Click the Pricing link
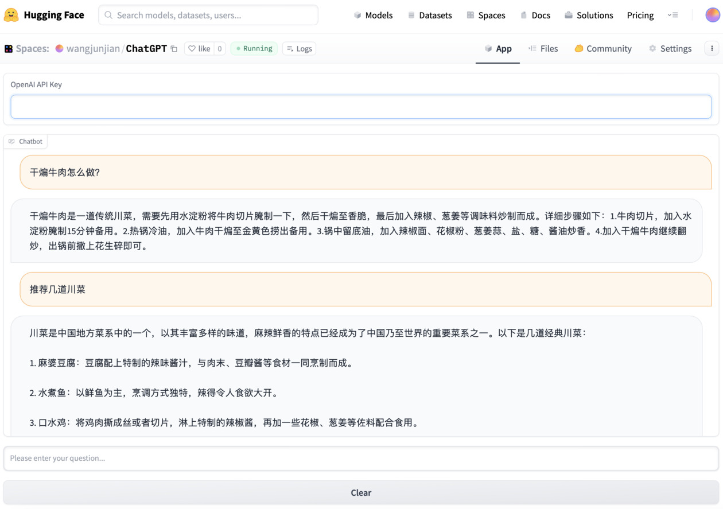Viewport: 723px width, 509px height. 640,15
